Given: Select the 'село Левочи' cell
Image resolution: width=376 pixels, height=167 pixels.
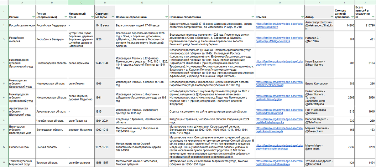Looking at the screenshot, I should [x=81, y=83].
